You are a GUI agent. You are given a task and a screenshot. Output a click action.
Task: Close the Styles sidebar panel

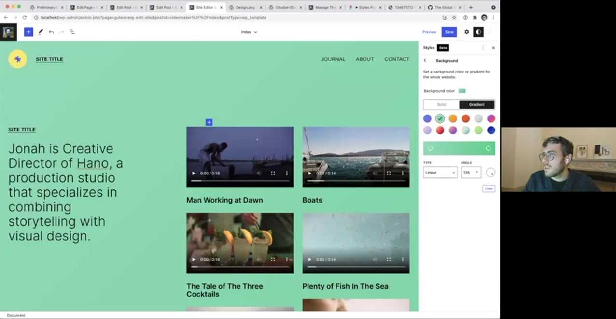click(x=493, y=48)
